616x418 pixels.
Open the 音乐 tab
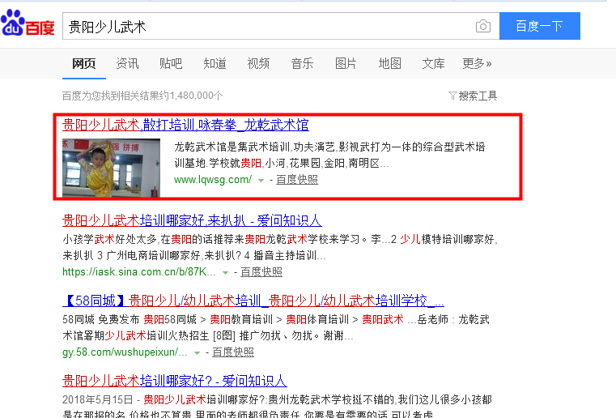point(302,63)
